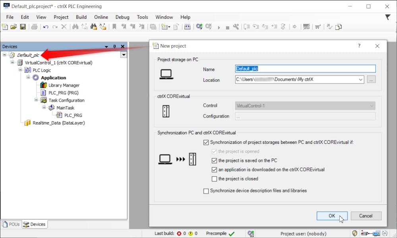
Task: Toggle 'the project is saved on the PC'
Action: pyautogui.click(x=214, y=161)
